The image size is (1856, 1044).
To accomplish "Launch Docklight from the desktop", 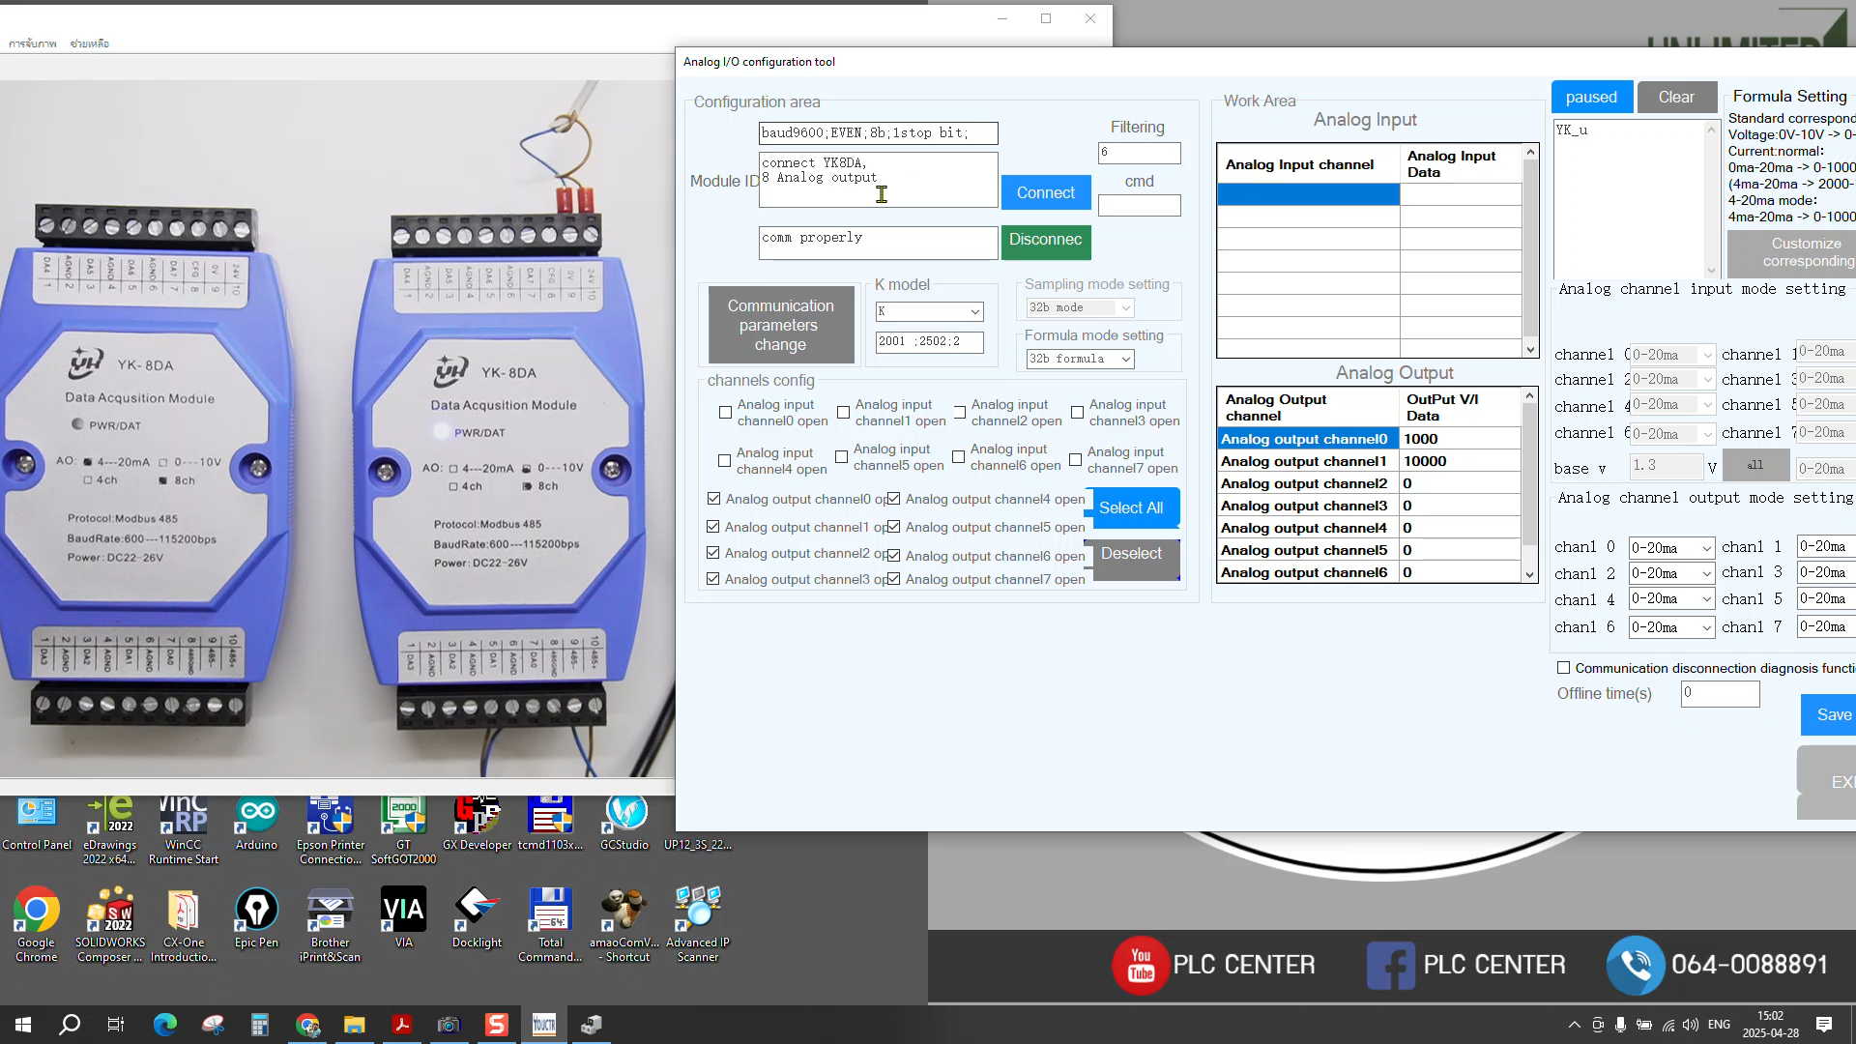I will click(477, 909).
